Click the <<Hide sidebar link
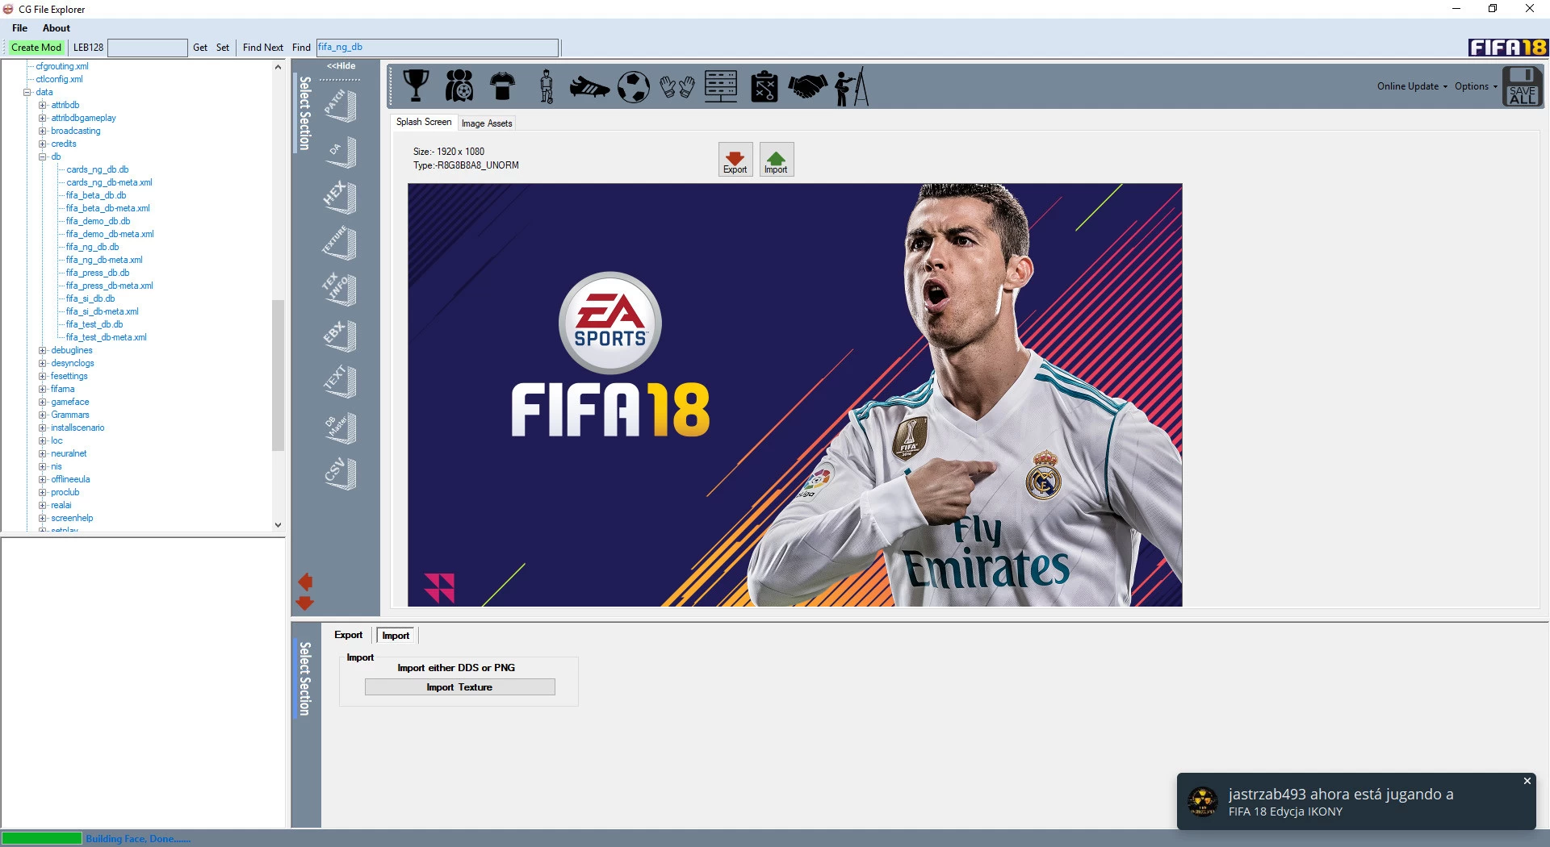Image resolution: width=1550 pixels, height=847 pixels. 341,66
